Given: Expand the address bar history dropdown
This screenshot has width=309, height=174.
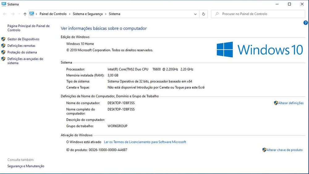Looking at the screenshot, I should 195,14.
